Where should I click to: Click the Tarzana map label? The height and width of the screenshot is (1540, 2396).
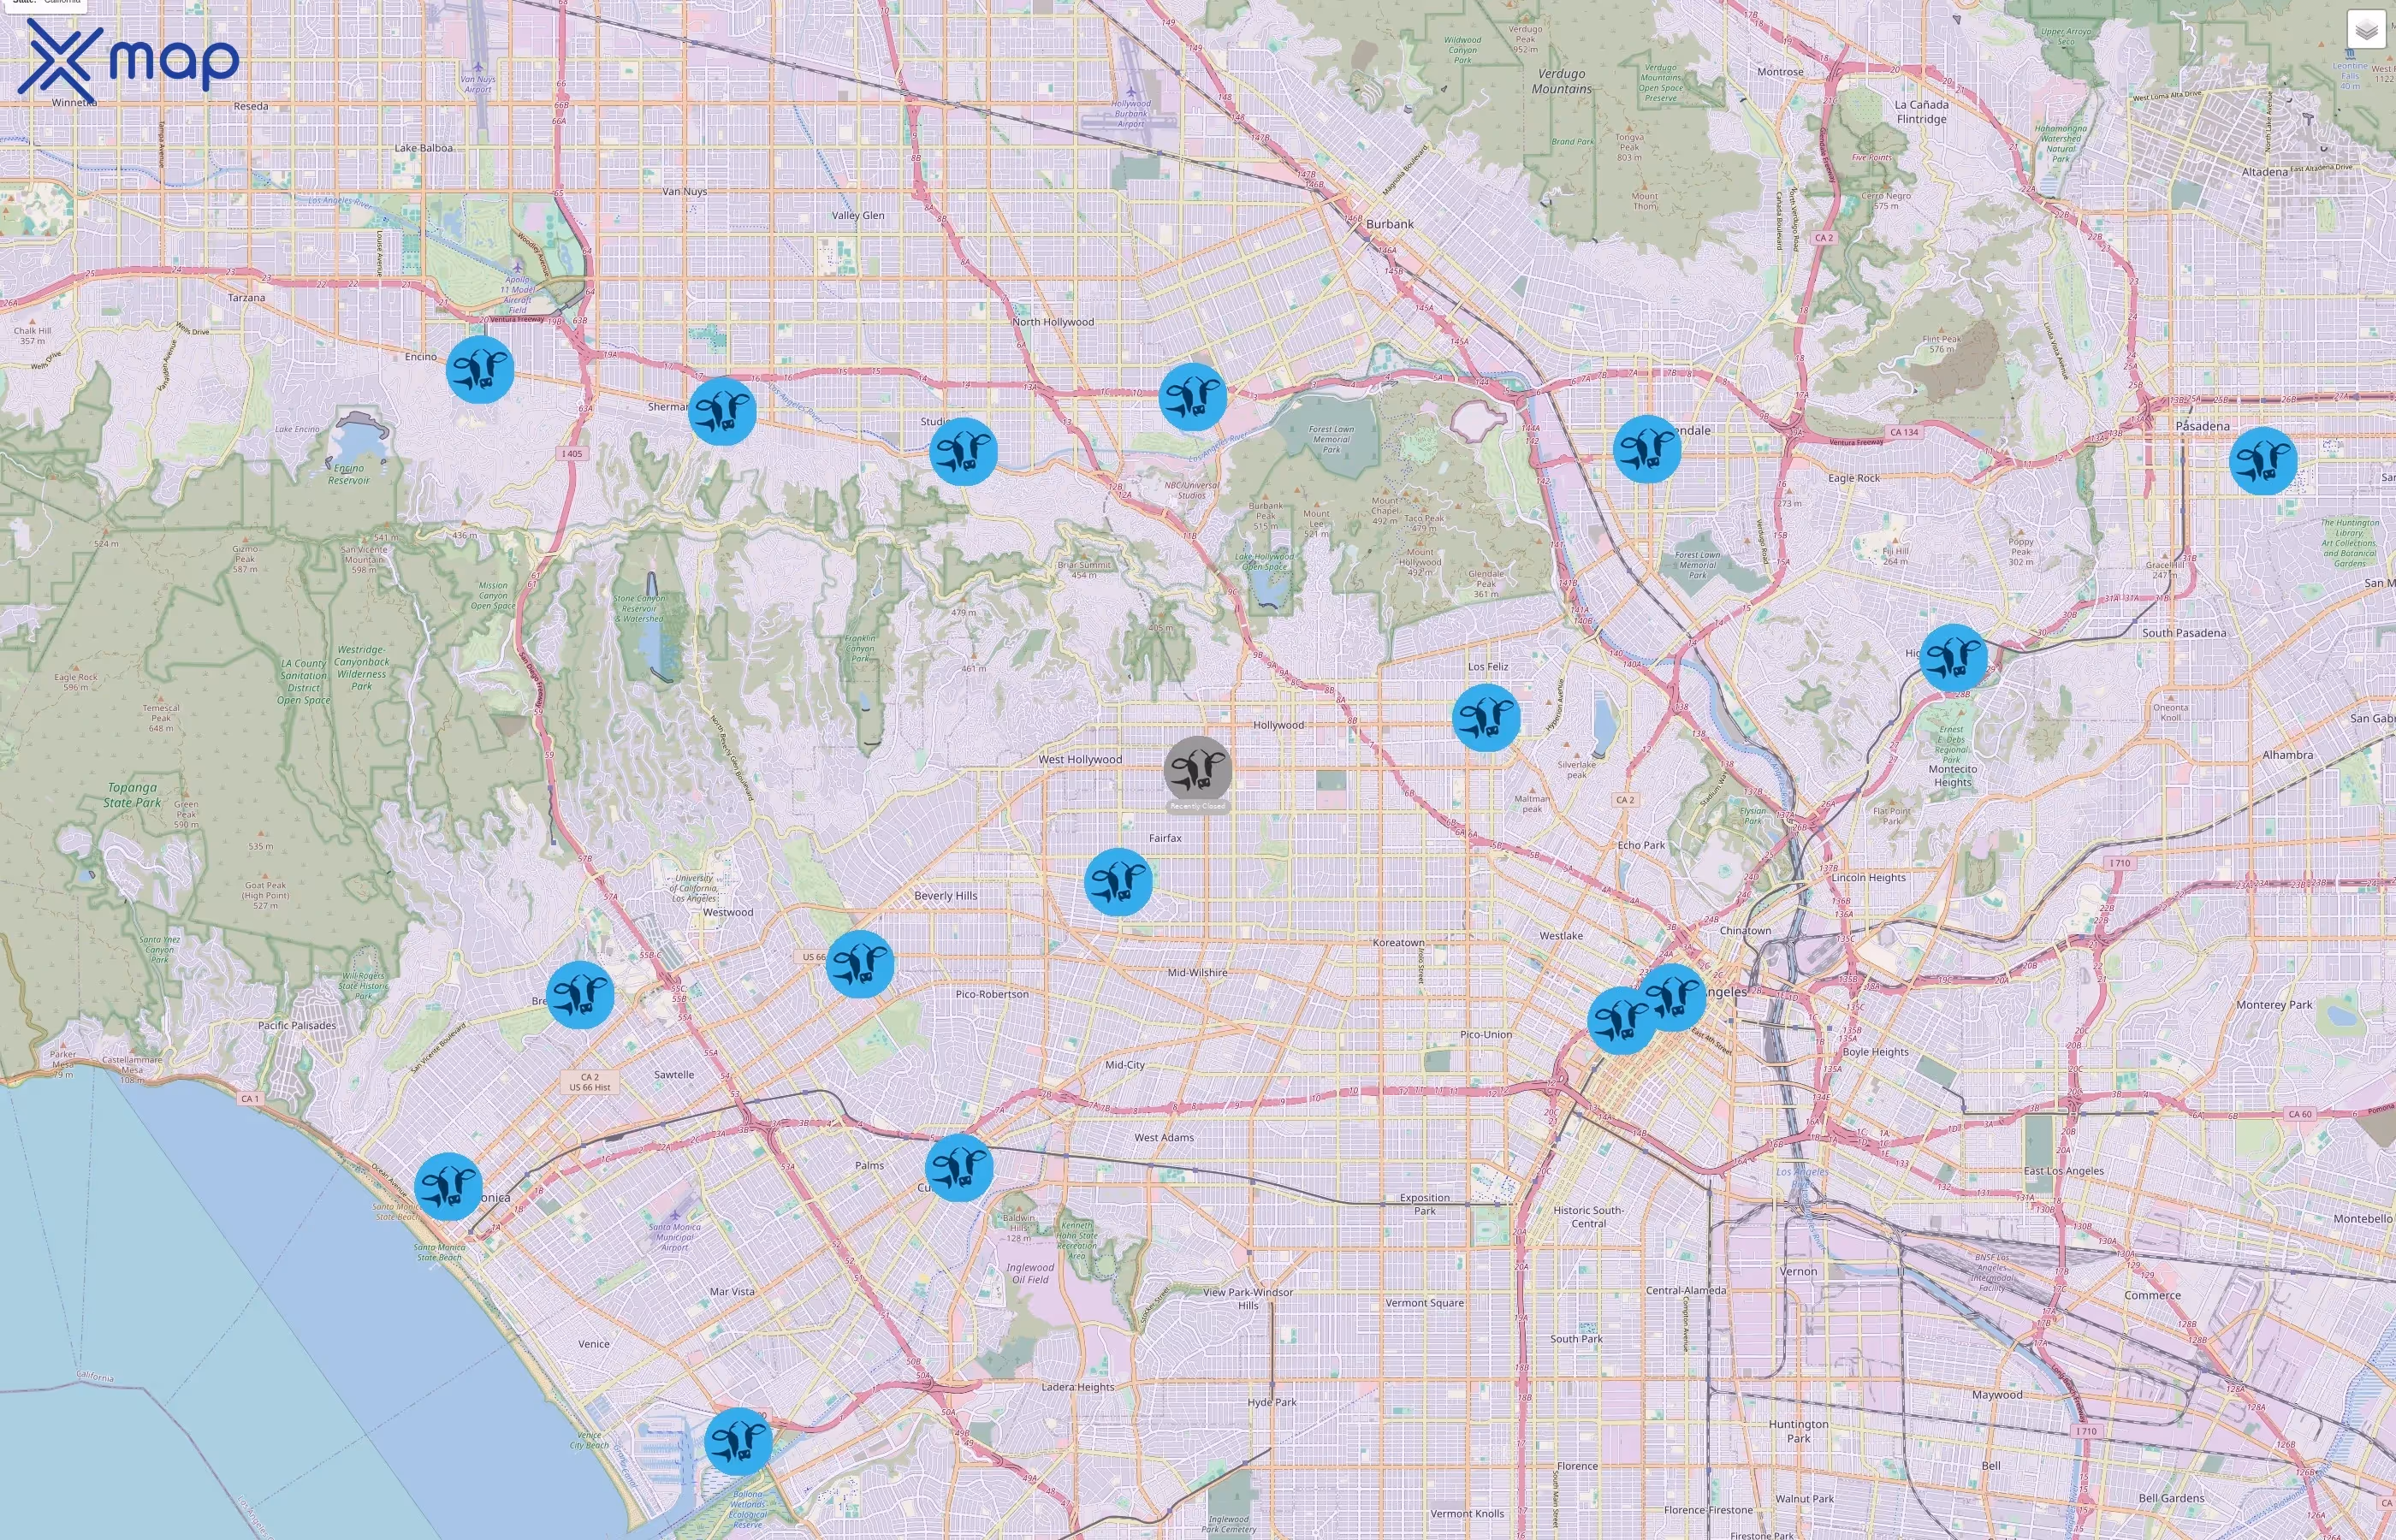246,298
